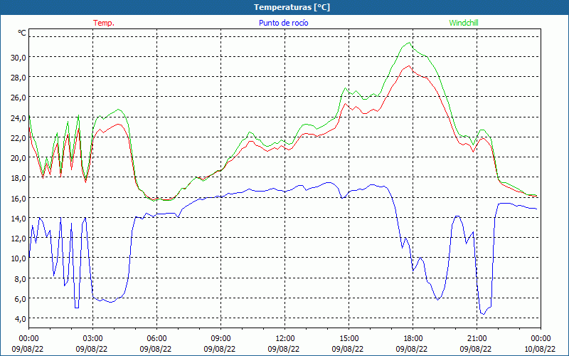Click the 14,0 y-axis value
The width and height of the screenshot is (569, 356).
(18, 219)
